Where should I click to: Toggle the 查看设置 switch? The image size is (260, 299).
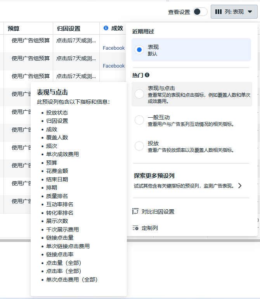(x=200, y=12)
